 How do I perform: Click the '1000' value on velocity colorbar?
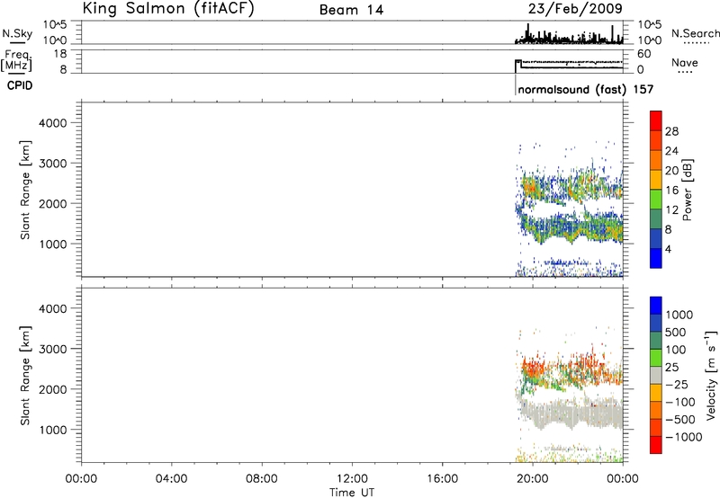click(679, 315)
